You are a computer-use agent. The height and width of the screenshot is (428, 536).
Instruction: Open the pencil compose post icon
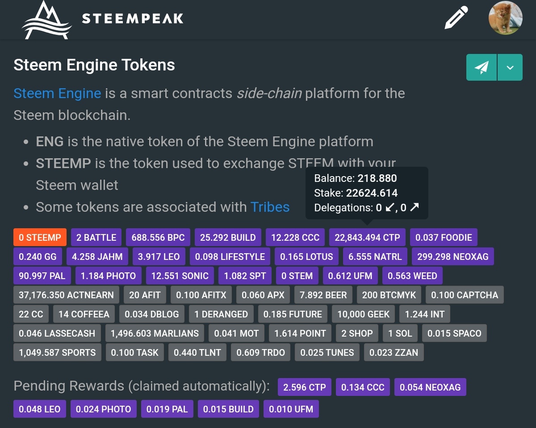coord(456,18)
